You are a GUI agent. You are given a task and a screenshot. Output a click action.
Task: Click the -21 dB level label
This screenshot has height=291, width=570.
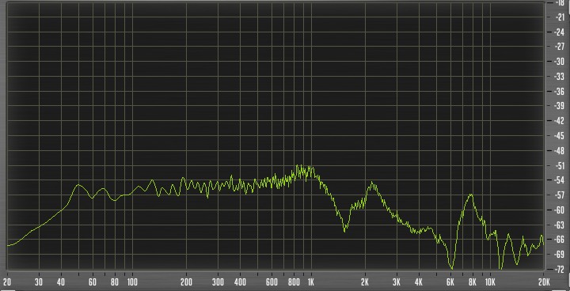point(560,17)
